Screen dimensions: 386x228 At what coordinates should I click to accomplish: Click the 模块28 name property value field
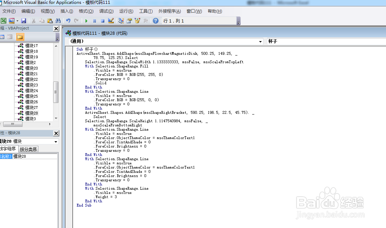click(35, 156)
